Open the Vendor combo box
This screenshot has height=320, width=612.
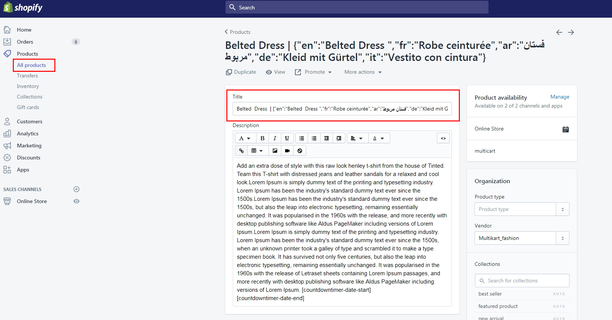click(x=522, y=238)
